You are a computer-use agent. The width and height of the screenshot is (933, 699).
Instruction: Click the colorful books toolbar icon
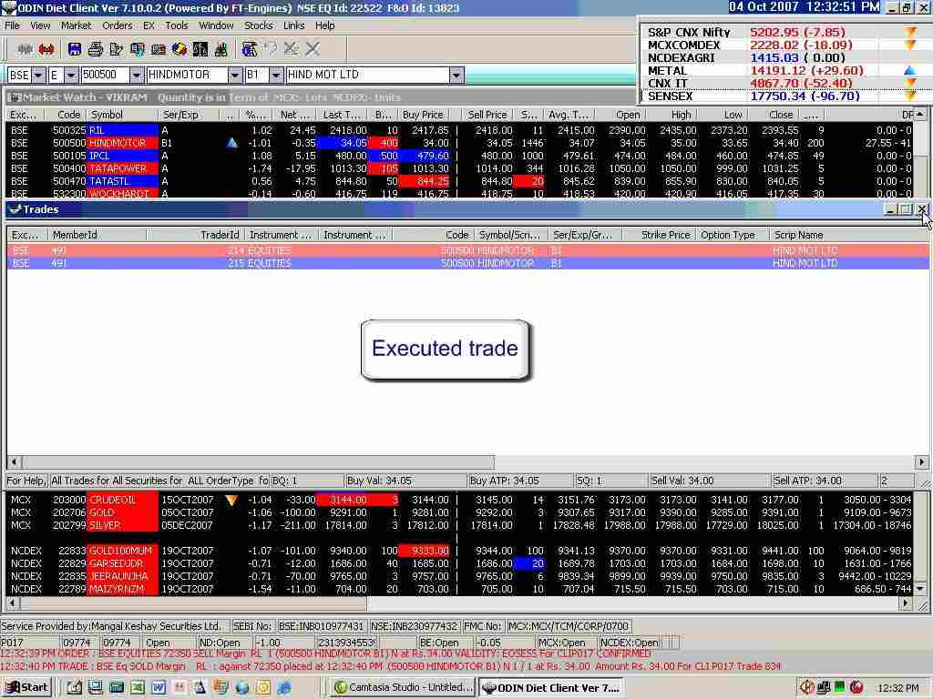click(179, 49)
